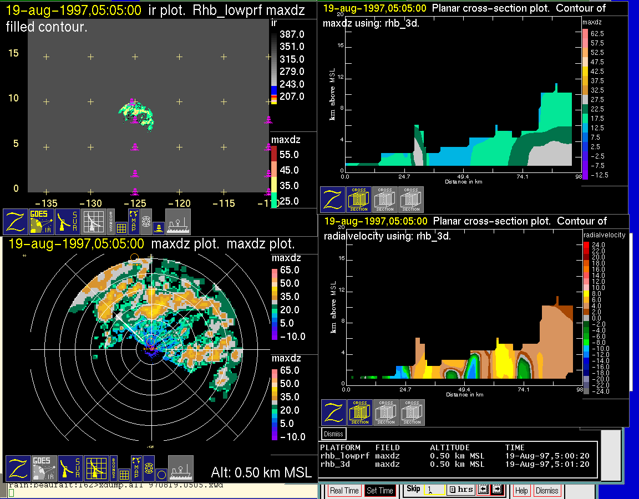Select the SUR radar scan icon in bottom toolbar
Viewport: 639px width, 499px height.
coord(70,469)
